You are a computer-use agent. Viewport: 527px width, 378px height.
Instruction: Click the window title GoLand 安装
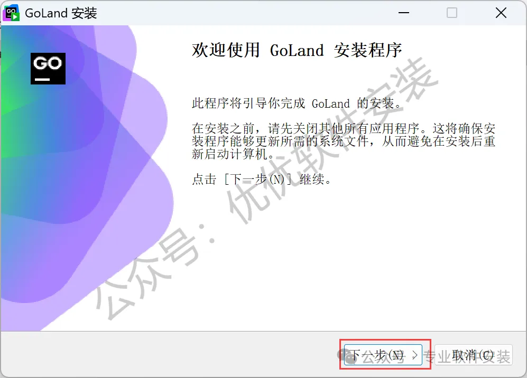pyautogui.click(x=61, y=13)
